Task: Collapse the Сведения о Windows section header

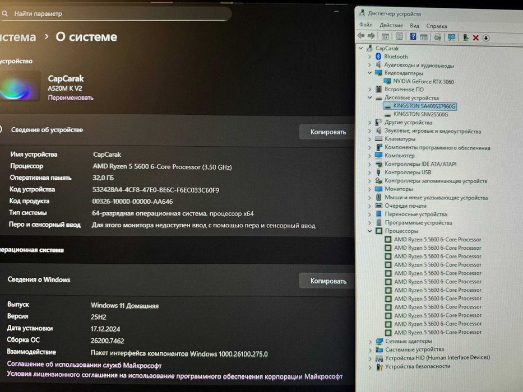Action: point(177,280)
